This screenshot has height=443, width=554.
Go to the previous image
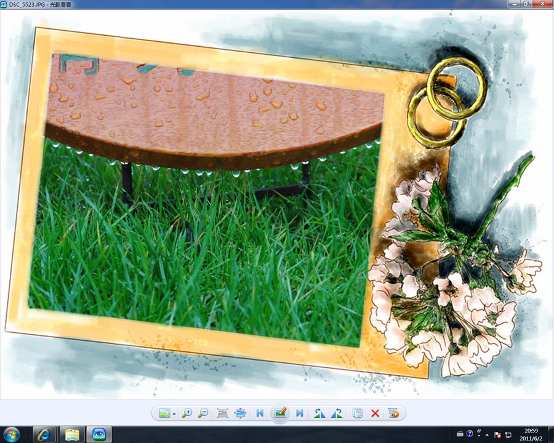point(260,413)
